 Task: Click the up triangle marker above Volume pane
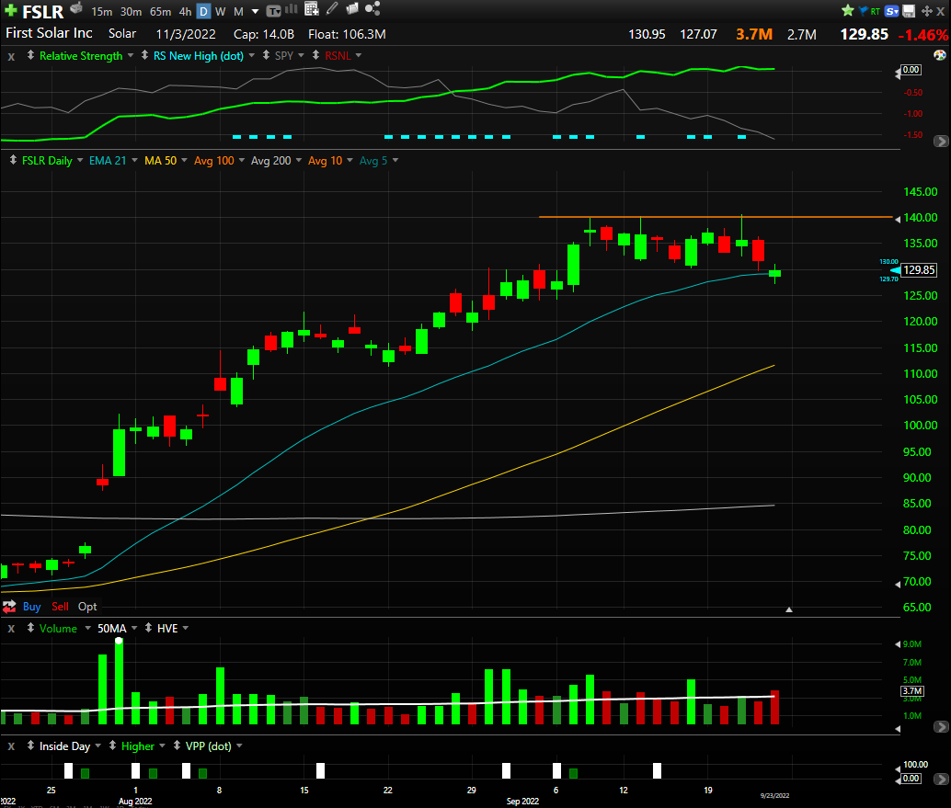(x=788, y=609)
